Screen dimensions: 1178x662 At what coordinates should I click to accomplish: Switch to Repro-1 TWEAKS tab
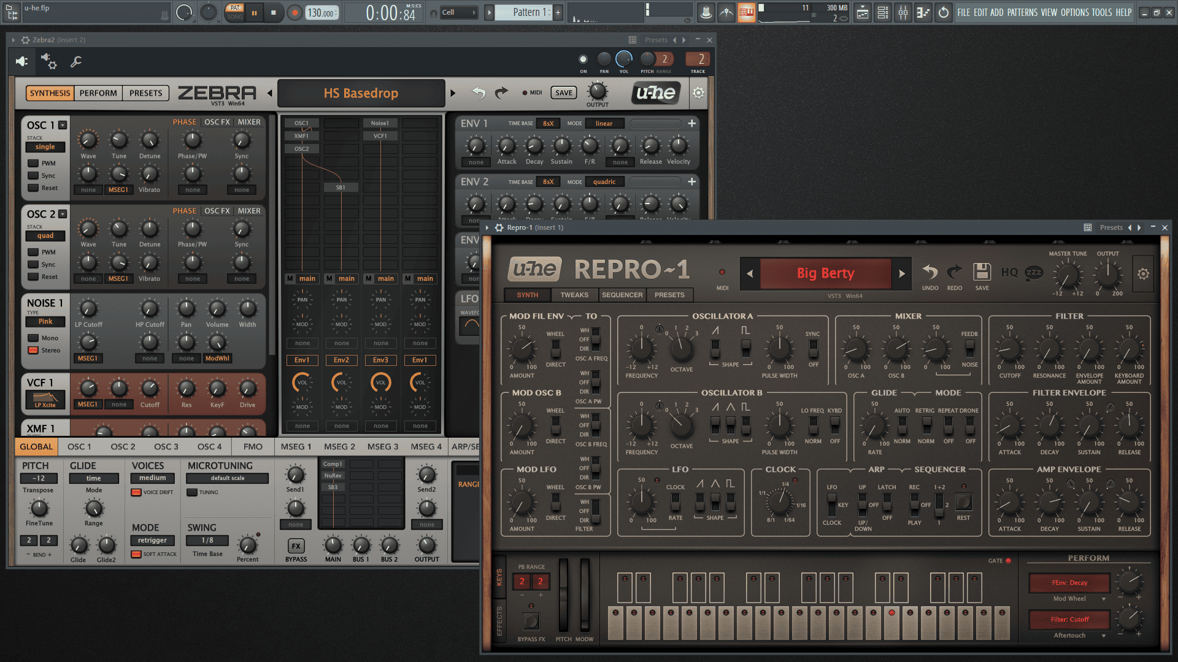coord(574,295)
